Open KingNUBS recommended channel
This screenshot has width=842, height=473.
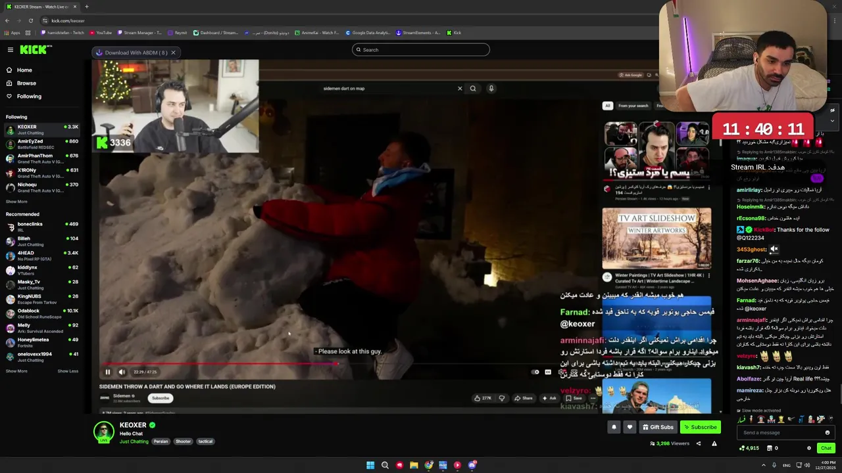42,299
